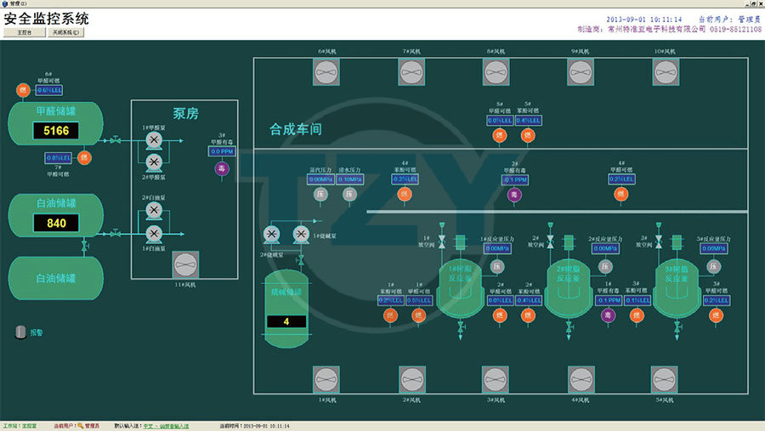
Task: Click the 甲醛储罐 level display 5166
Action: pos(56,131)
